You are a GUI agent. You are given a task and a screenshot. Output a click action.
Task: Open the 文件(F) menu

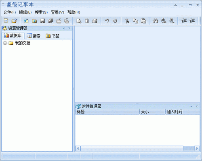tap(10, 12)
